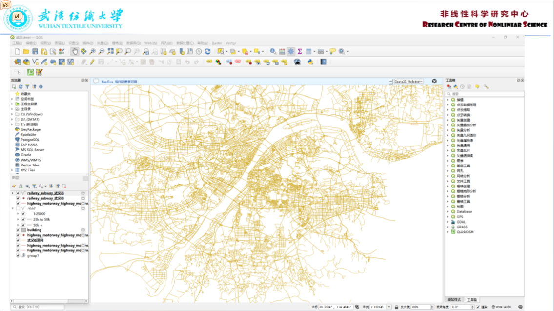Open the Processing Toolbox gear icon
This screenshot has width=554, height=311.
(x=291, y=51)
